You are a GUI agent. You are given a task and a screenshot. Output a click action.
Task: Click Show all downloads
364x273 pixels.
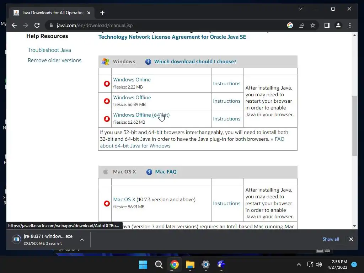[331, 239]
